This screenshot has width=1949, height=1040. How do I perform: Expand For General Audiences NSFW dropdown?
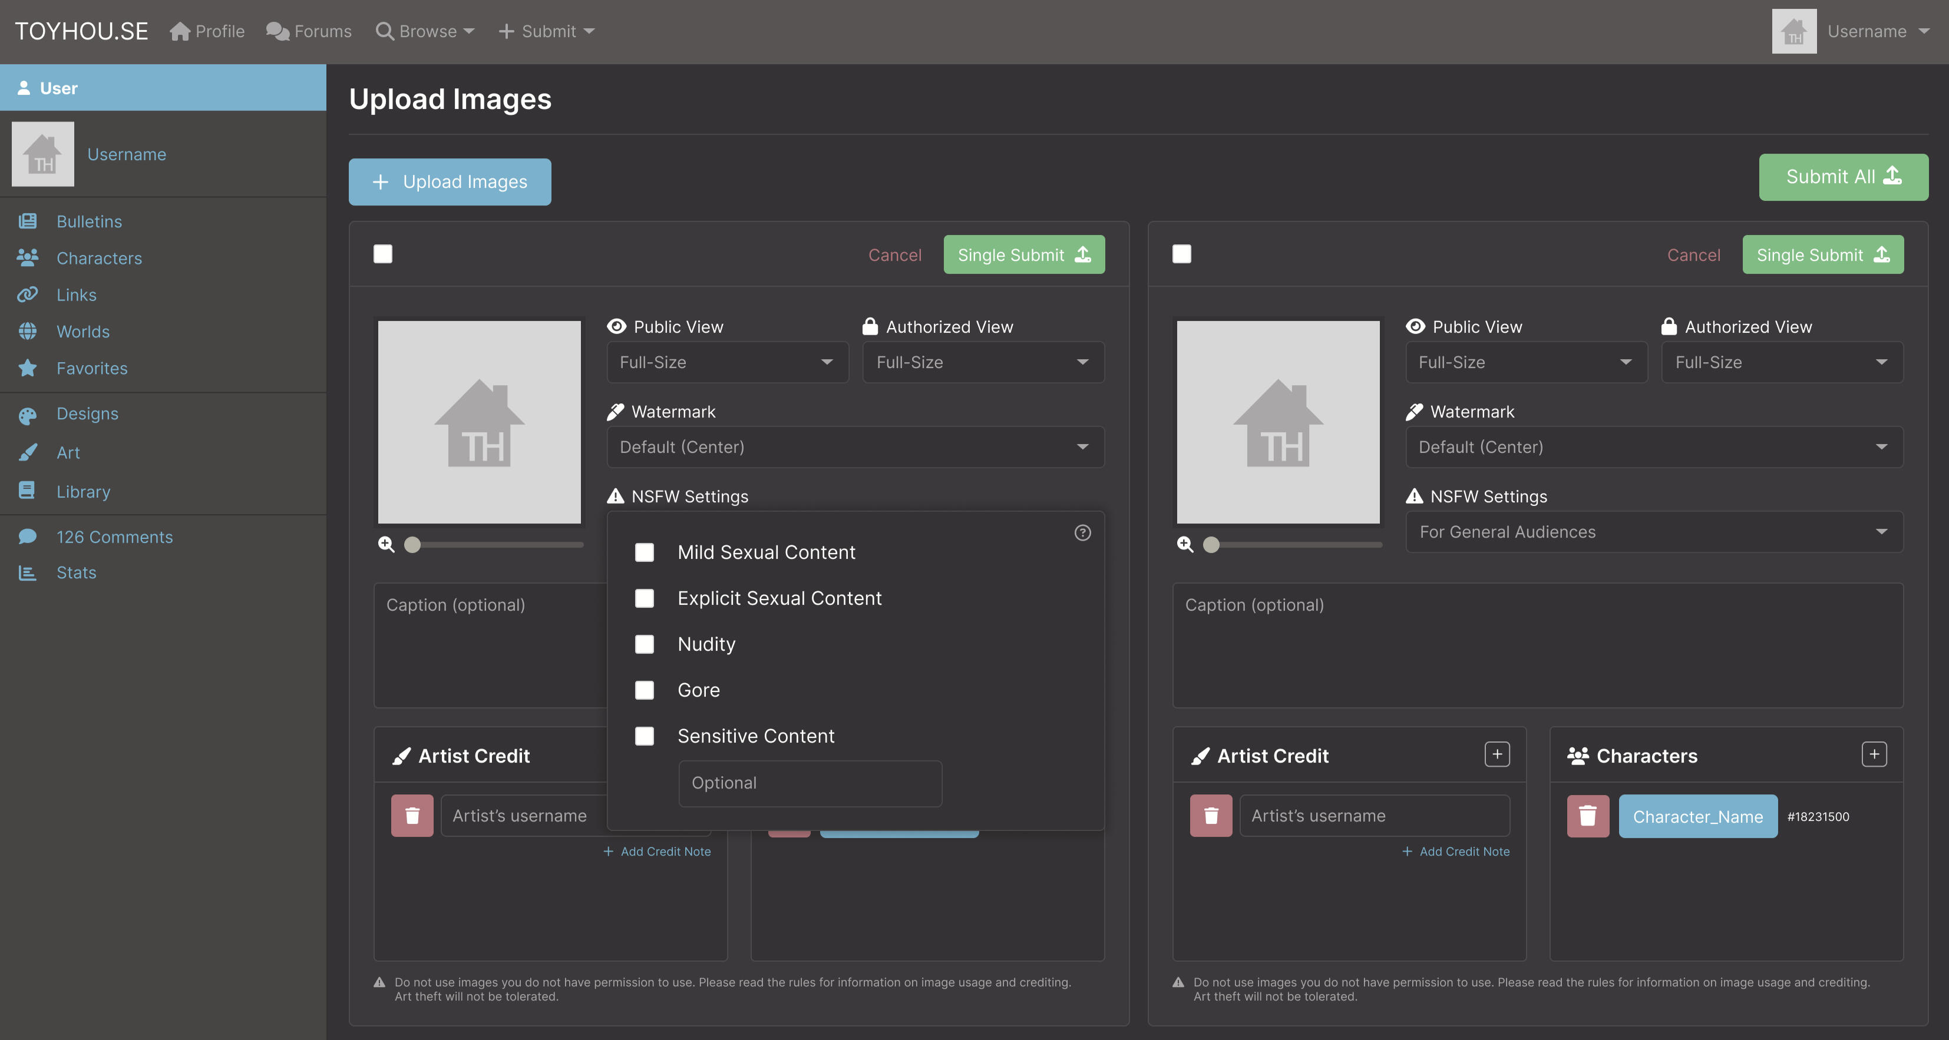1654,532
